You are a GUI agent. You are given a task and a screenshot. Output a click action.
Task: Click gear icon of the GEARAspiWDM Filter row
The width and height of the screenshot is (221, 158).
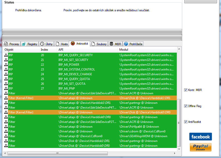click(6, 136)
